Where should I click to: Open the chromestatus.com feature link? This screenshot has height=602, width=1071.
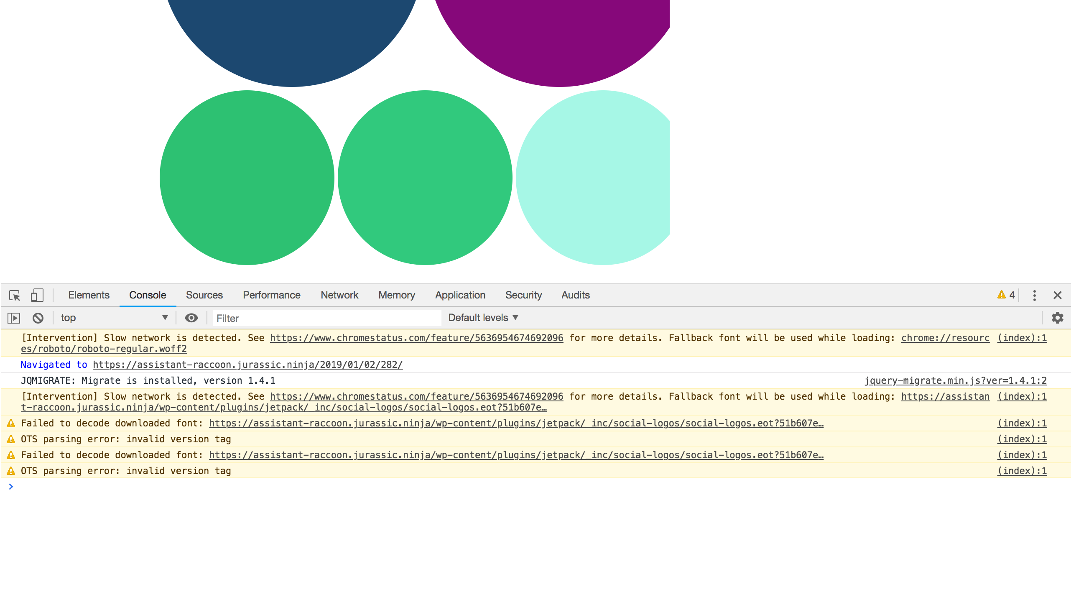tap(417, 338)
